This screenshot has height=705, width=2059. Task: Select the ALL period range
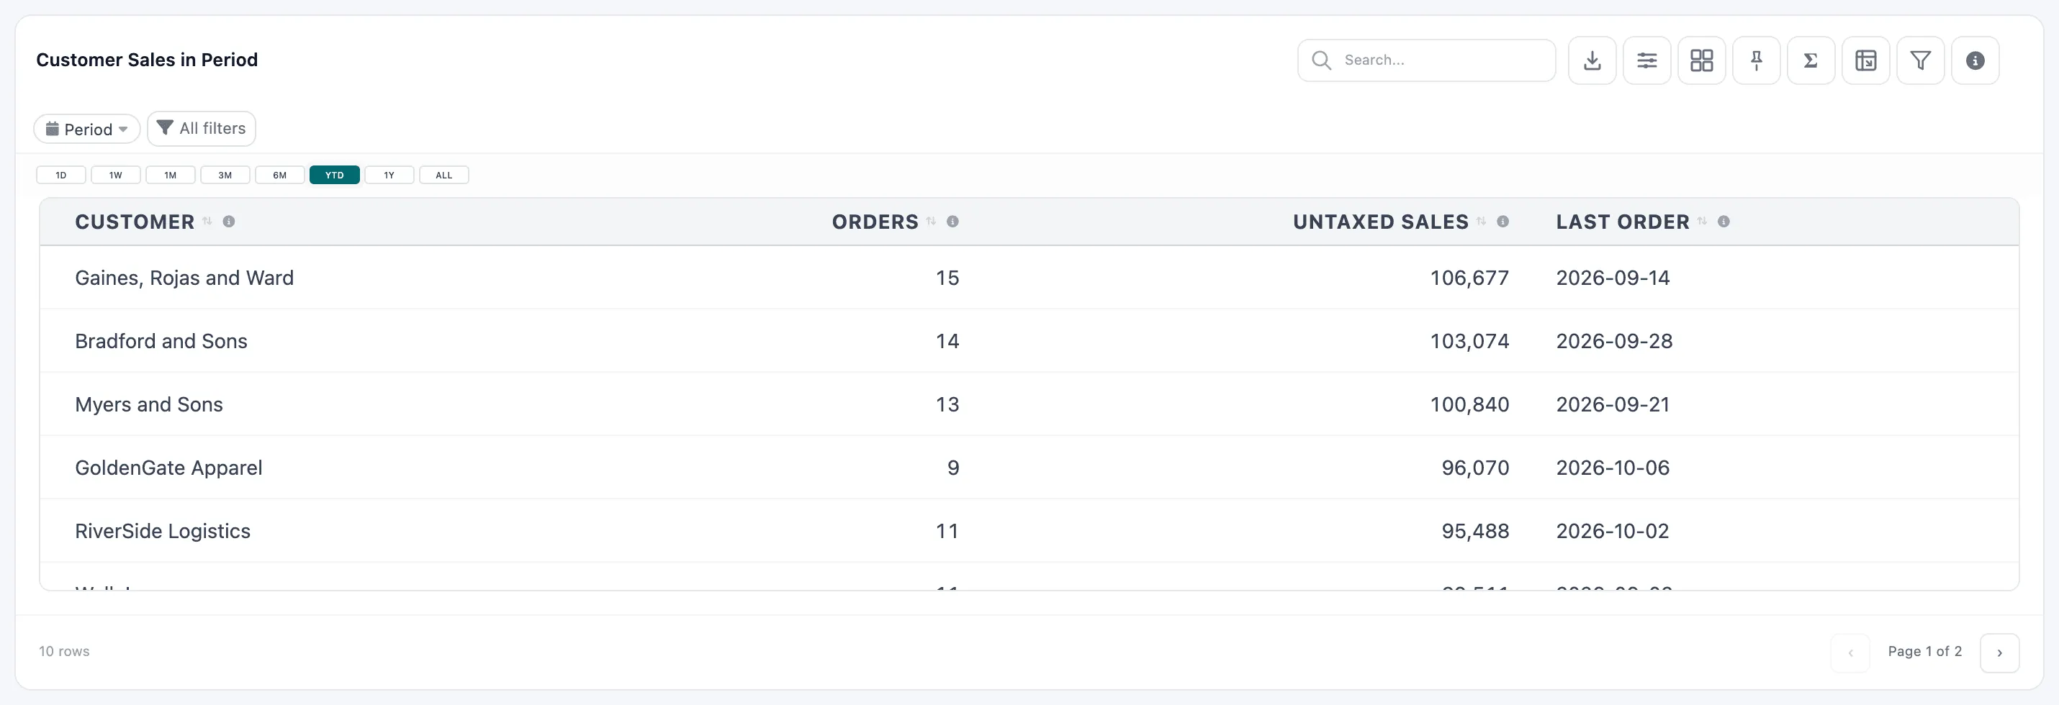[x=443, y=175]
